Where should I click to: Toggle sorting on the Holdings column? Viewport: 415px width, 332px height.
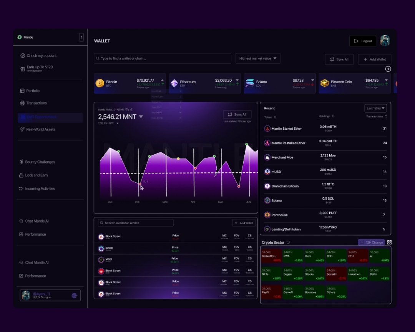333,116
